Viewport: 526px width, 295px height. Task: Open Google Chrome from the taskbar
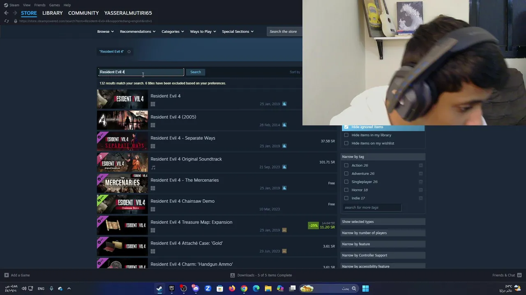coord(244,288)
